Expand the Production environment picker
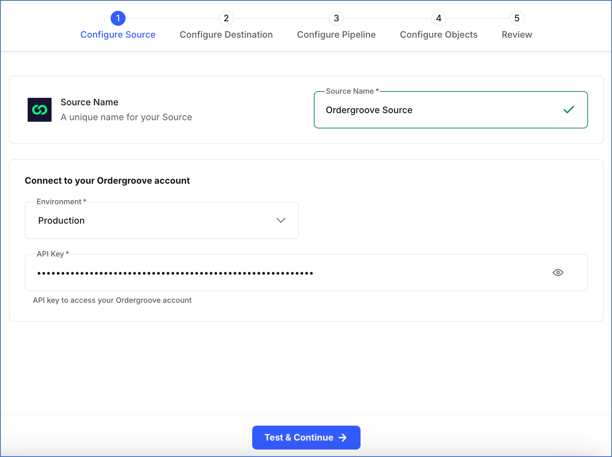Image resolution: width=612 pixels, height=457 pixels. (x=161, y=220)
